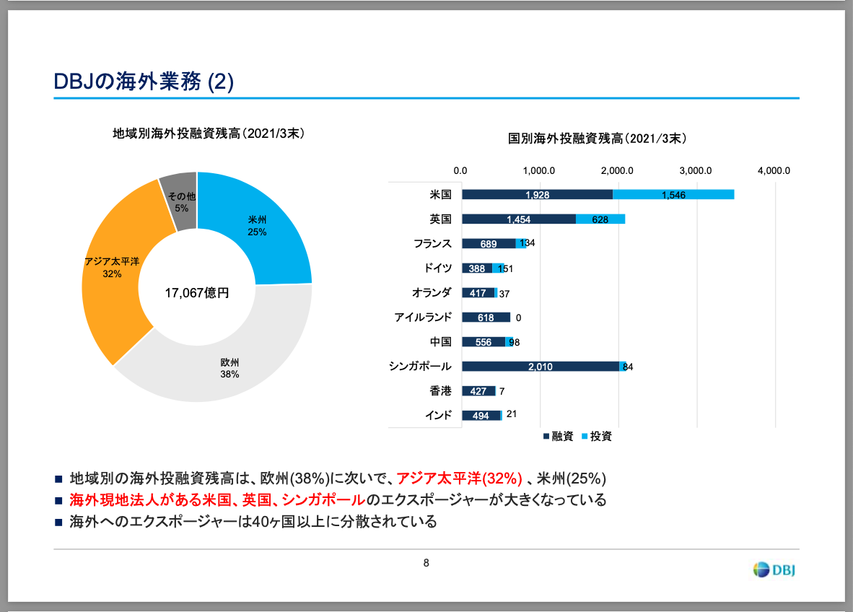853x612 pixels.
Task: Click the red text '海外現地法人がある米国、英国、シンガポール'
Action: (x=217, y=500)
